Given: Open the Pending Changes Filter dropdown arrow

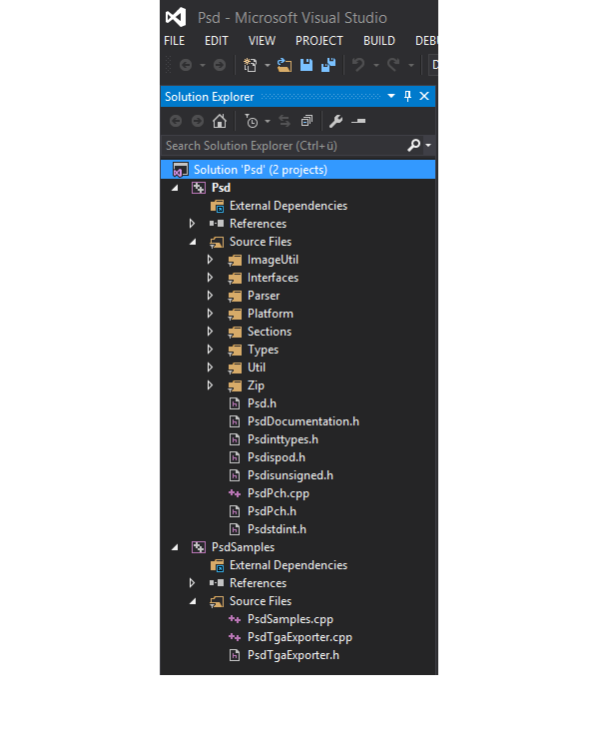Looking at the screenshot, I should click(268, 121).
